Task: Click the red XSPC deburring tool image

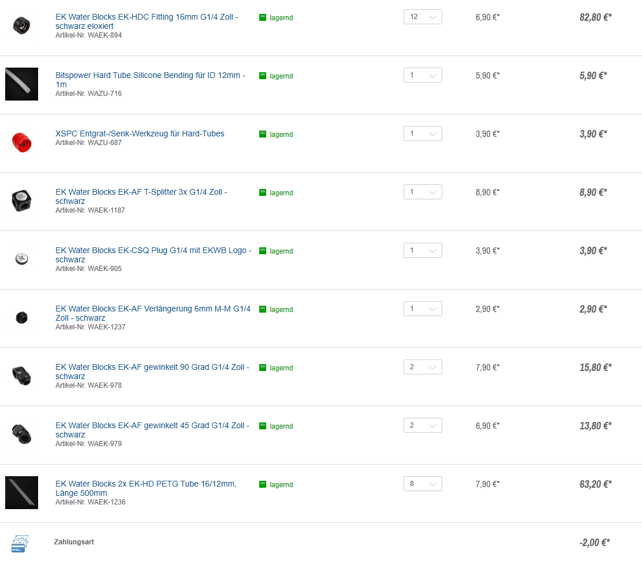Action: click(x=21, y=142)
